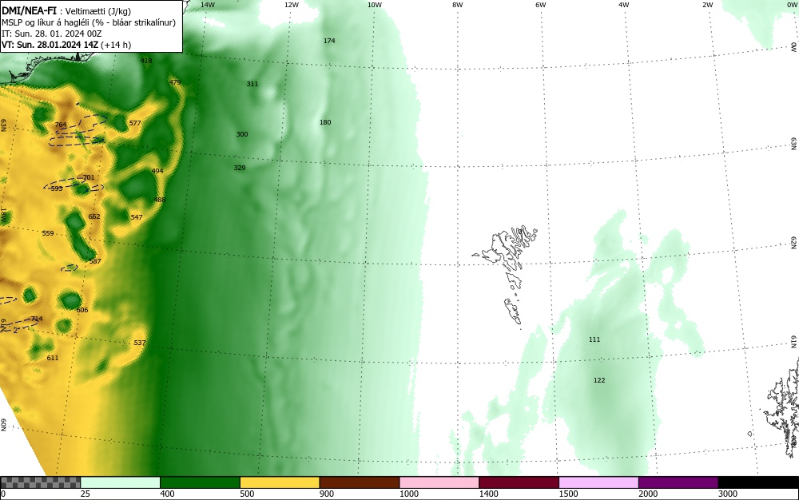Click the '12W' longitude label
Viewport: 799px width, 500px height.
click(x=292, y=5)
